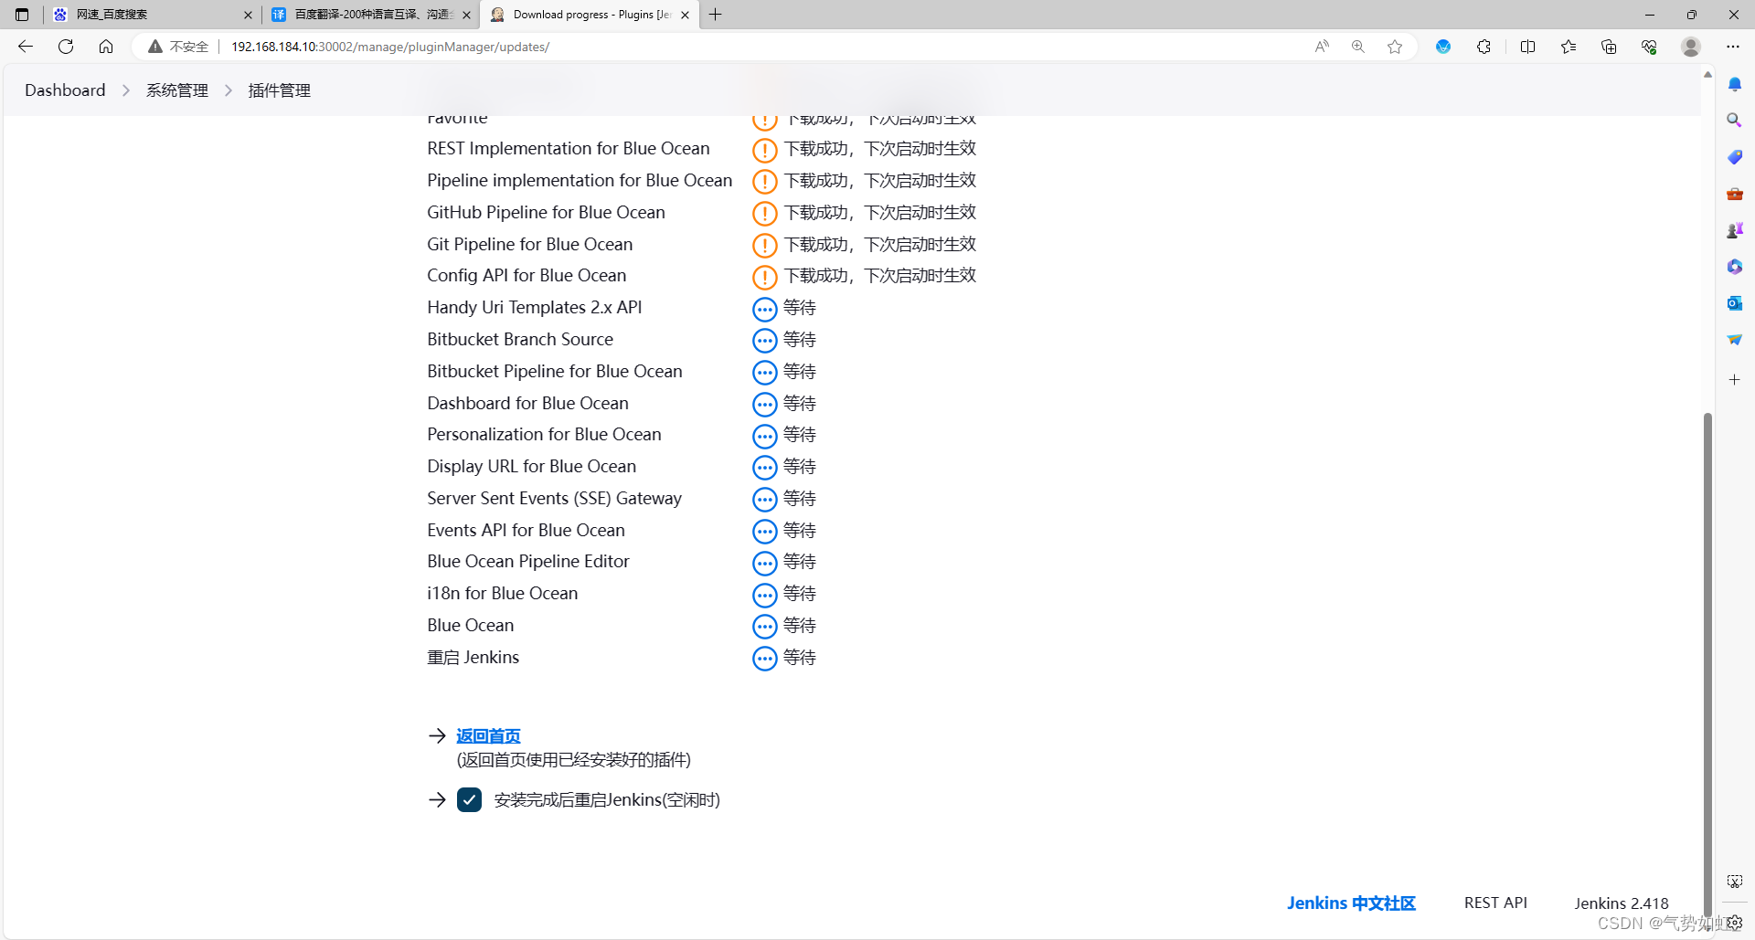This screenshot has height=940, width=1755.
Task: Open sidebar shopping tag
Action: click(x=1735, y=157)
